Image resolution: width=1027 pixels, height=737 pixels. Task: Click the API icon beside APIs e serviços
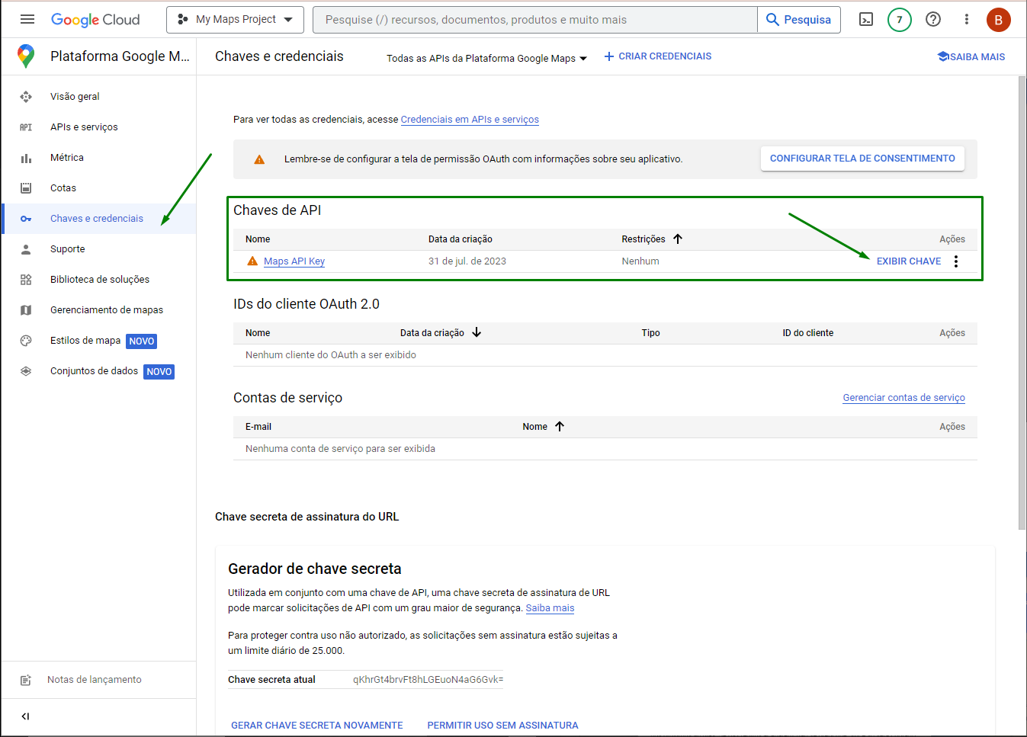[x=26, y=127]
